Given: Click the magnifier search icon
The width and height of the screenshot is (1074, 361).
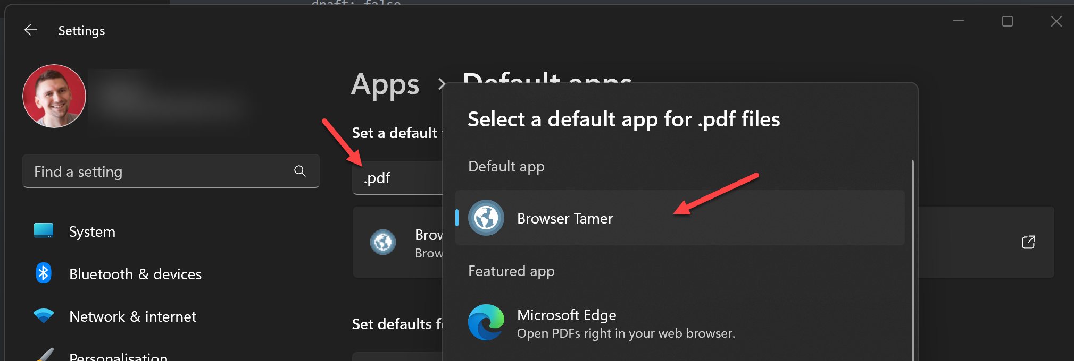Looking at the screenshot, I should (300, 171).
